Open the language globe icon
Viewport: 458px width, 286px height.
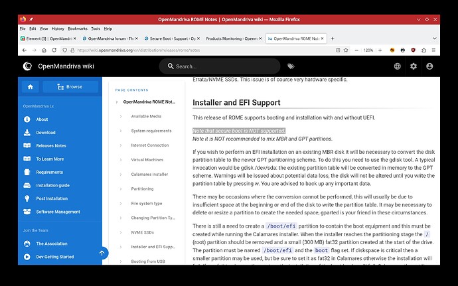pyautogui.click(x=397, y=66)
